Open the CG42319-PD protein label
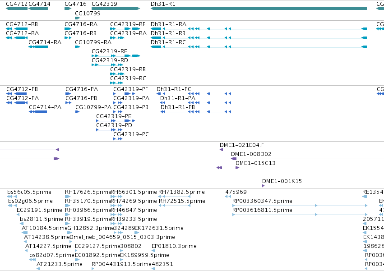The width and height of the screenshot is (384, 271). (x=114, y=125)
